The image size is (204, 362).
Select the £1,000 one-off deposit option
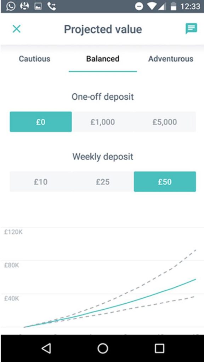click(x=103, y=122)
